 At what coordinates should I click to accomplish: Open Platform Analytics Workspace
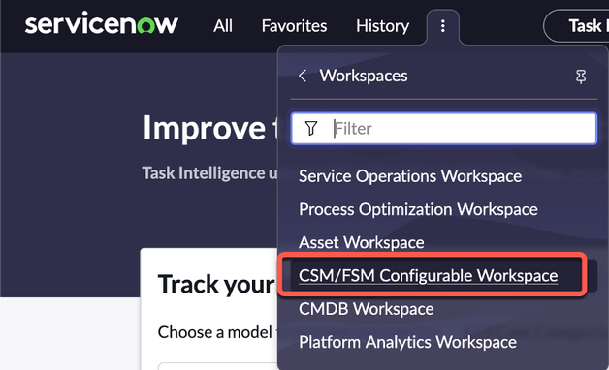[408, 342]
